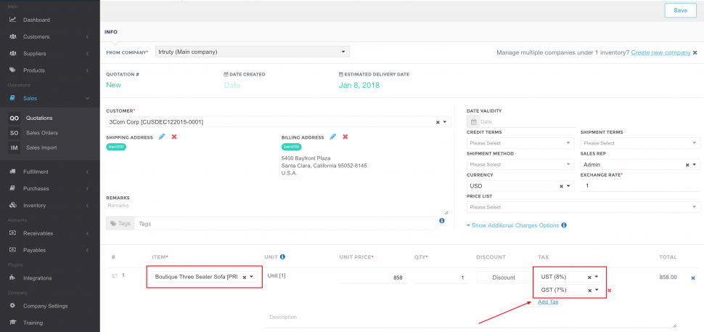Open the Shipment Method dropdown
The width and height of the screenshot is (704, 332).
click(x=520, y=164)
